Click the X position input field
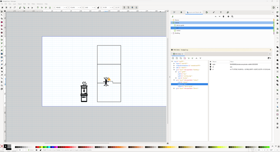The height and width of the screenshot is (152, 280). click(59, 8)
